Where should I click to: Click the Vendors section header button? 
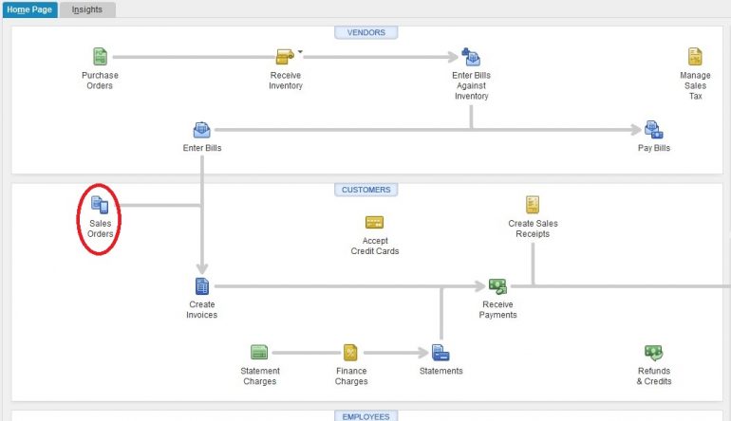pyautogui.click(x=365, y=32)
